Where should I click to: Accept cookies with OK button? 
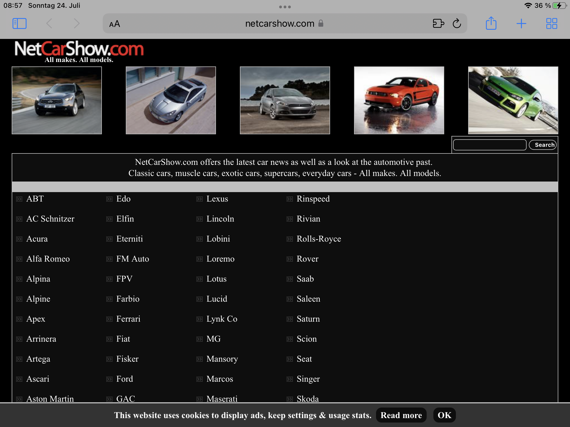click(444, 415)
